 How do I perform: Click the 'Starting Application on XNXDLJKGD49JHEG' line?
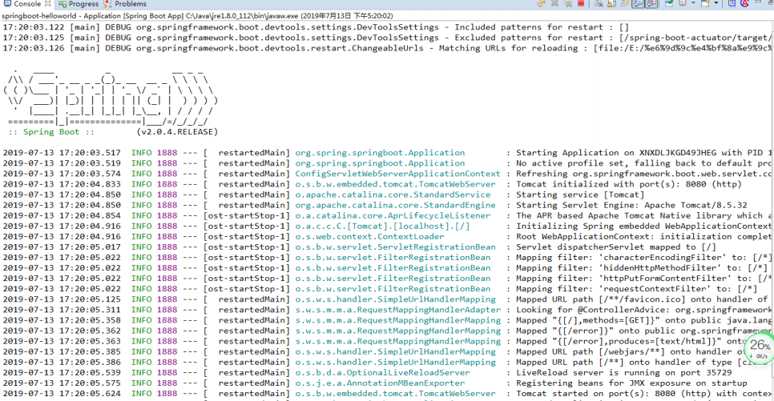click(x=388, y=152)
